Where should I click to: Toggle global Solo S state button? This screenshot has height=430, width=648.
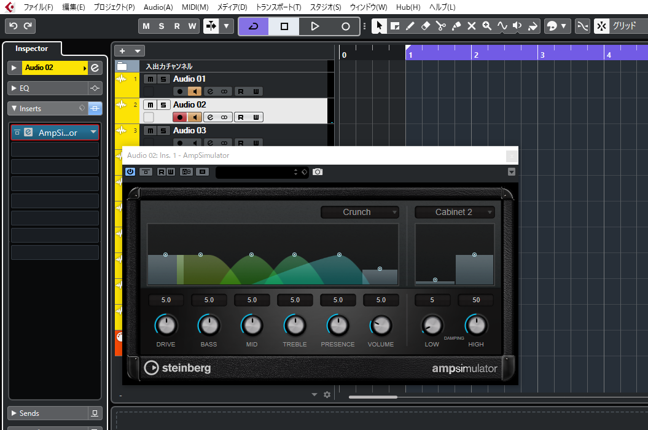pyautogui.click(x=161, y=26)
